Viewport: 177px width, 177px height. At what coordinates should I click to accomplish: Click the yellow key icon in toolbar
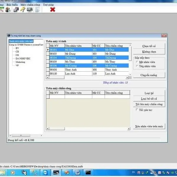[23, 9]
